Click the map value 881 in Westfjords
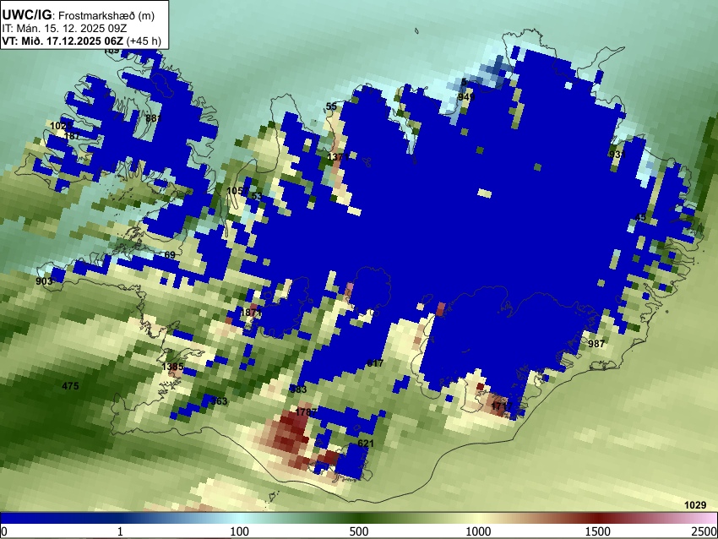Screen dimensions: 718x539 [154, 118]
